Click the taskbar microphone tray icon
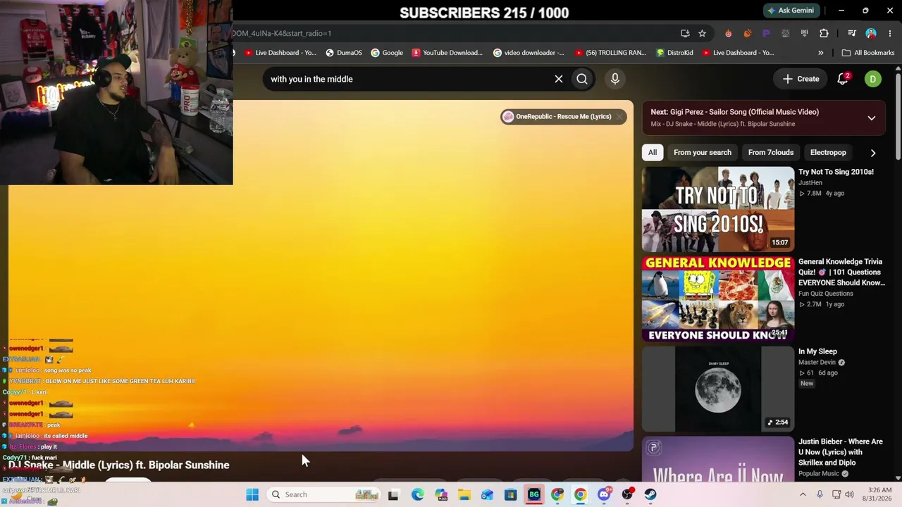The height and width of the screenshot is (507, 902). point(820,494)
